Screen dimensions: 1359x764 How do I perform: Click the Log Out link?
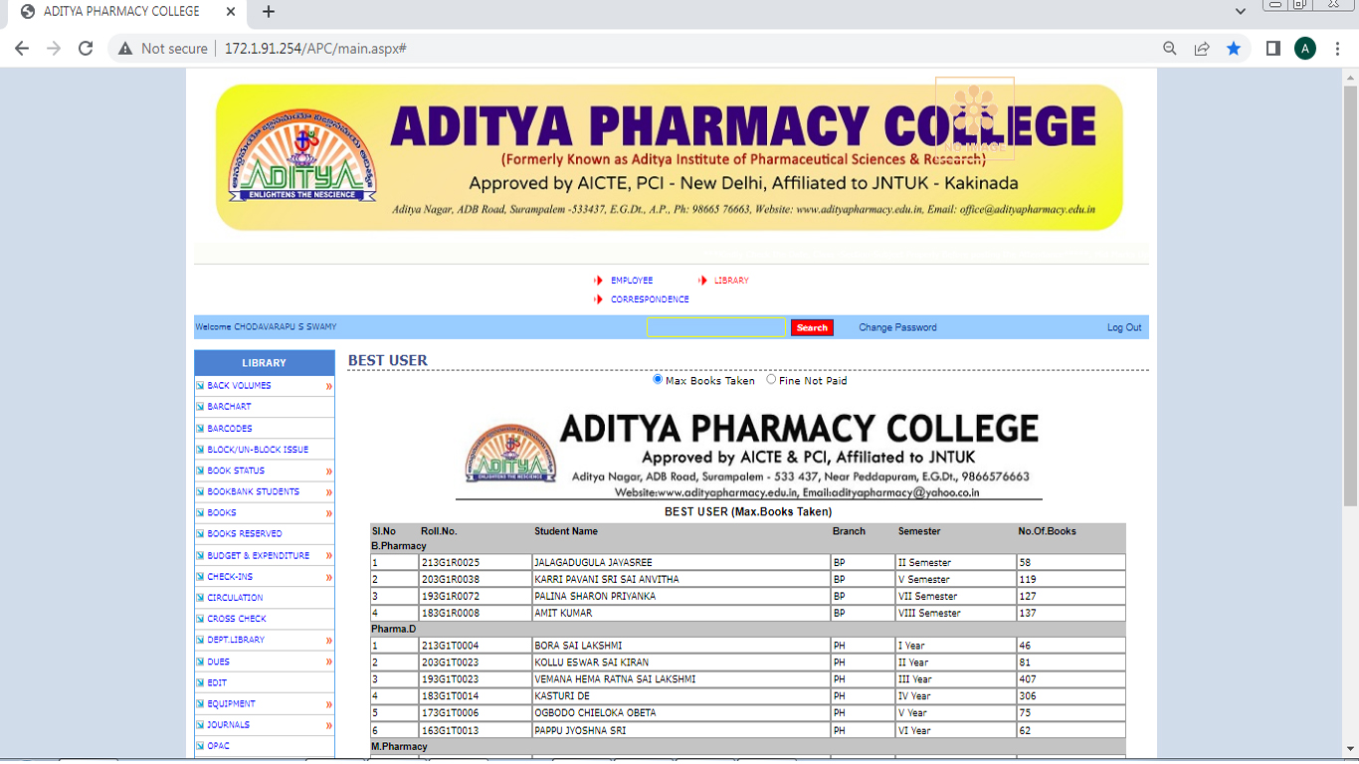1124,327
